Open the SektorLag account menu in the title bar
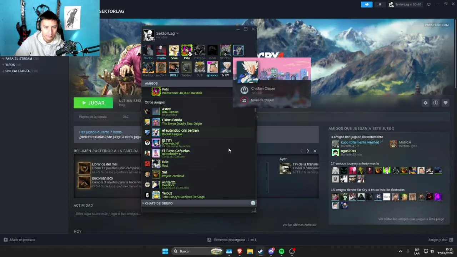This screenshot has width=457, height=257. point(405,4)
